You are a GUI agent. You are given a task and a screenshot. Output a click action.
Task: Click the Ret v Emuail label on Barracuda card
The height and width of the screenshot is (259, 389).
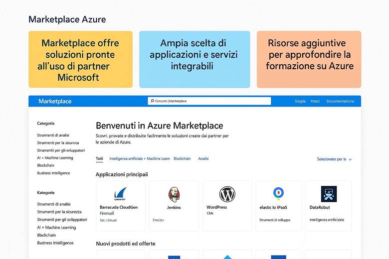(108, 220)
